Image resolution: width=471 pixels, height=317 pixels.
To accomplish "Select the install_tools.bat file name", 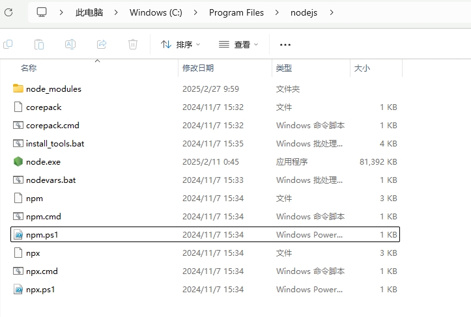I will 55,143.
